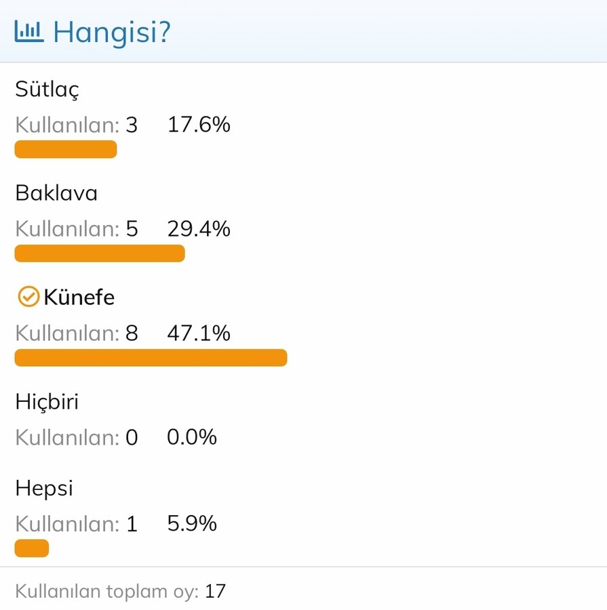This screenshot has width=607, height=610.
Task: Click the short Hepsi result bar
Action: coord(32,548)
